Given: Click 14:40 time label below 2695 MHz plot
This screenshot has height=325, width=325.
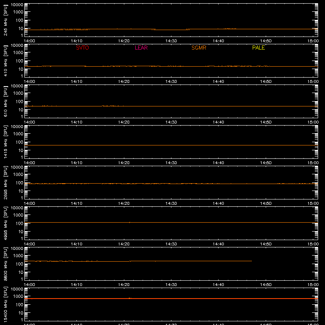Looking at the screenshot, I should coord(218,204).
